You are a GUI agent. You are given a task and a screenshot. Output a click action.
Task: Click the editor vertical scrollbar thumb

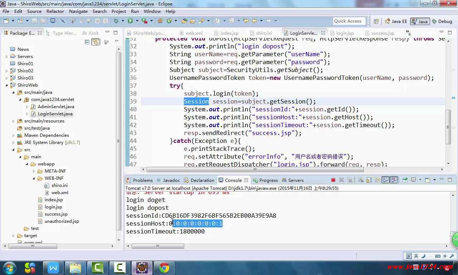(448, 127)
